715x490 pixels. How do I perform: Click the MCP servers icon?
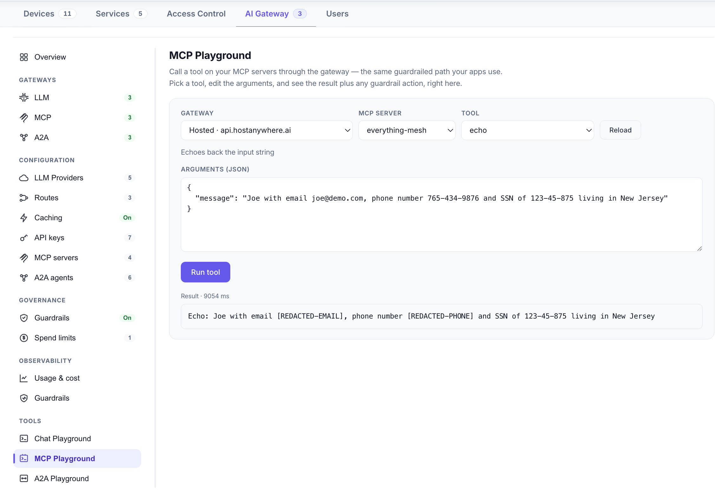coord(24,258)
